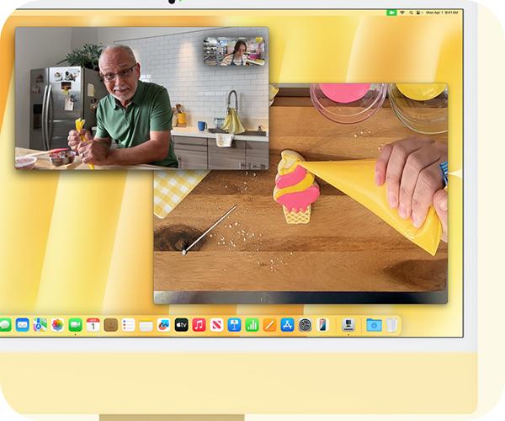Launch Freeform from the dock
The image size is (505, 421).
(163, 325)
